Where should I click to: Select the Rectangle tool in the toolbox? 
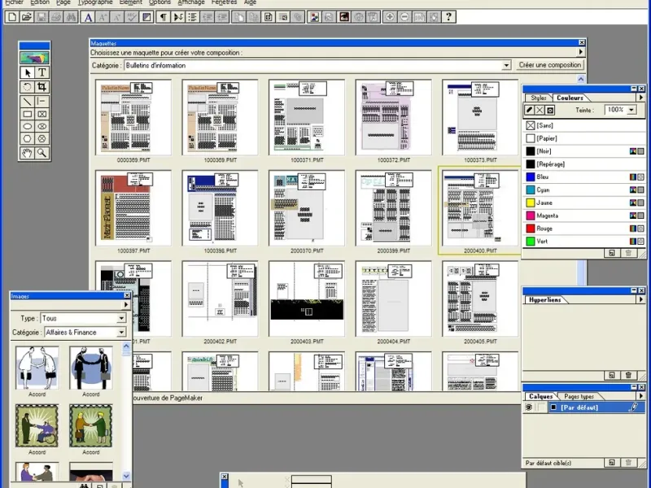click(x=28, y=114)
